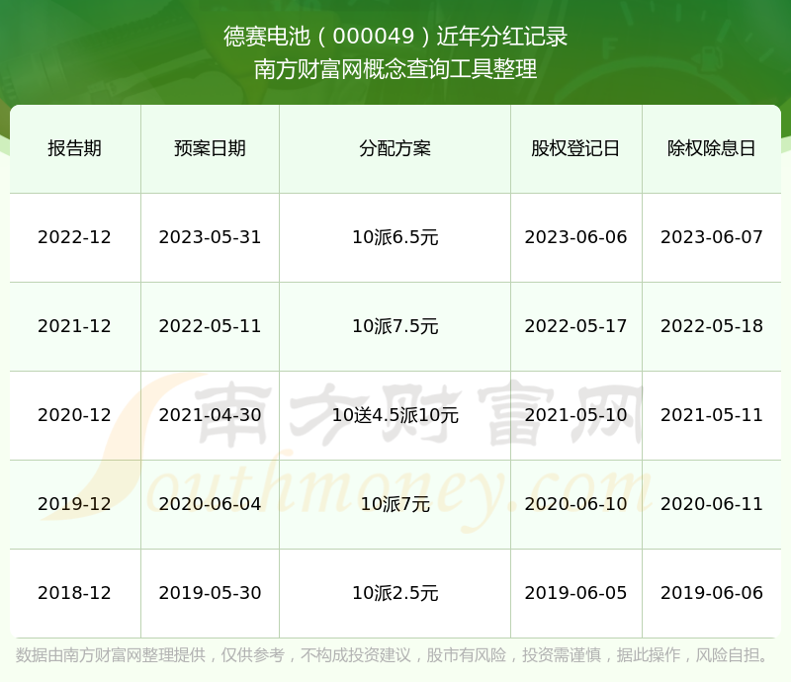Click the disclaimer text at the bottom

point(393,655)
